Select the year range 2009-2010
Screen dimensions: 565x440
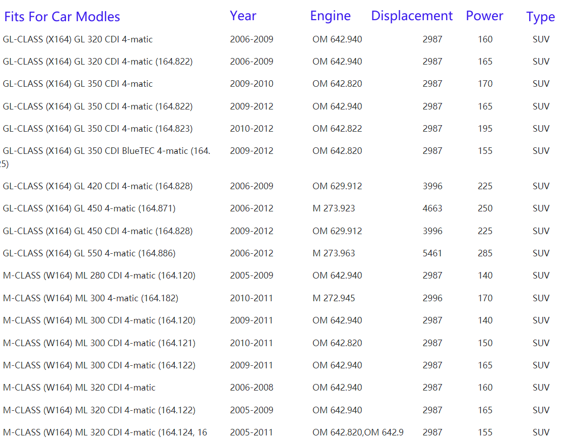pyautogui.click(x=252, y=84)
